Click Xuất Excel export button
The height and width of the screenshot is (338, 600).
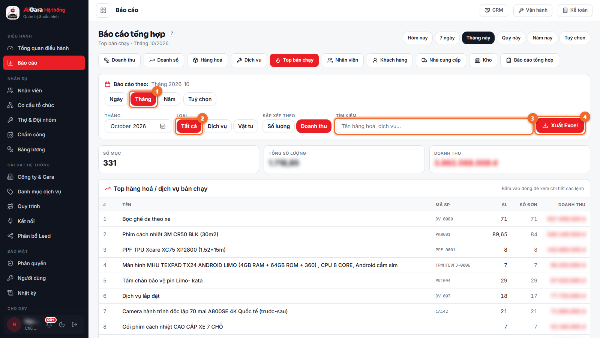click(560, 126)
